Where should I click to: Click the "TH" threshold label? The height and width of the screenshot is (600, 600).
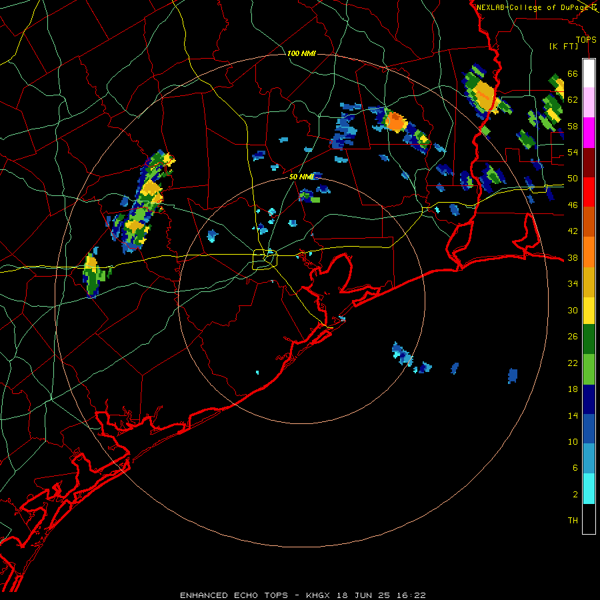[x=573, y=520]
